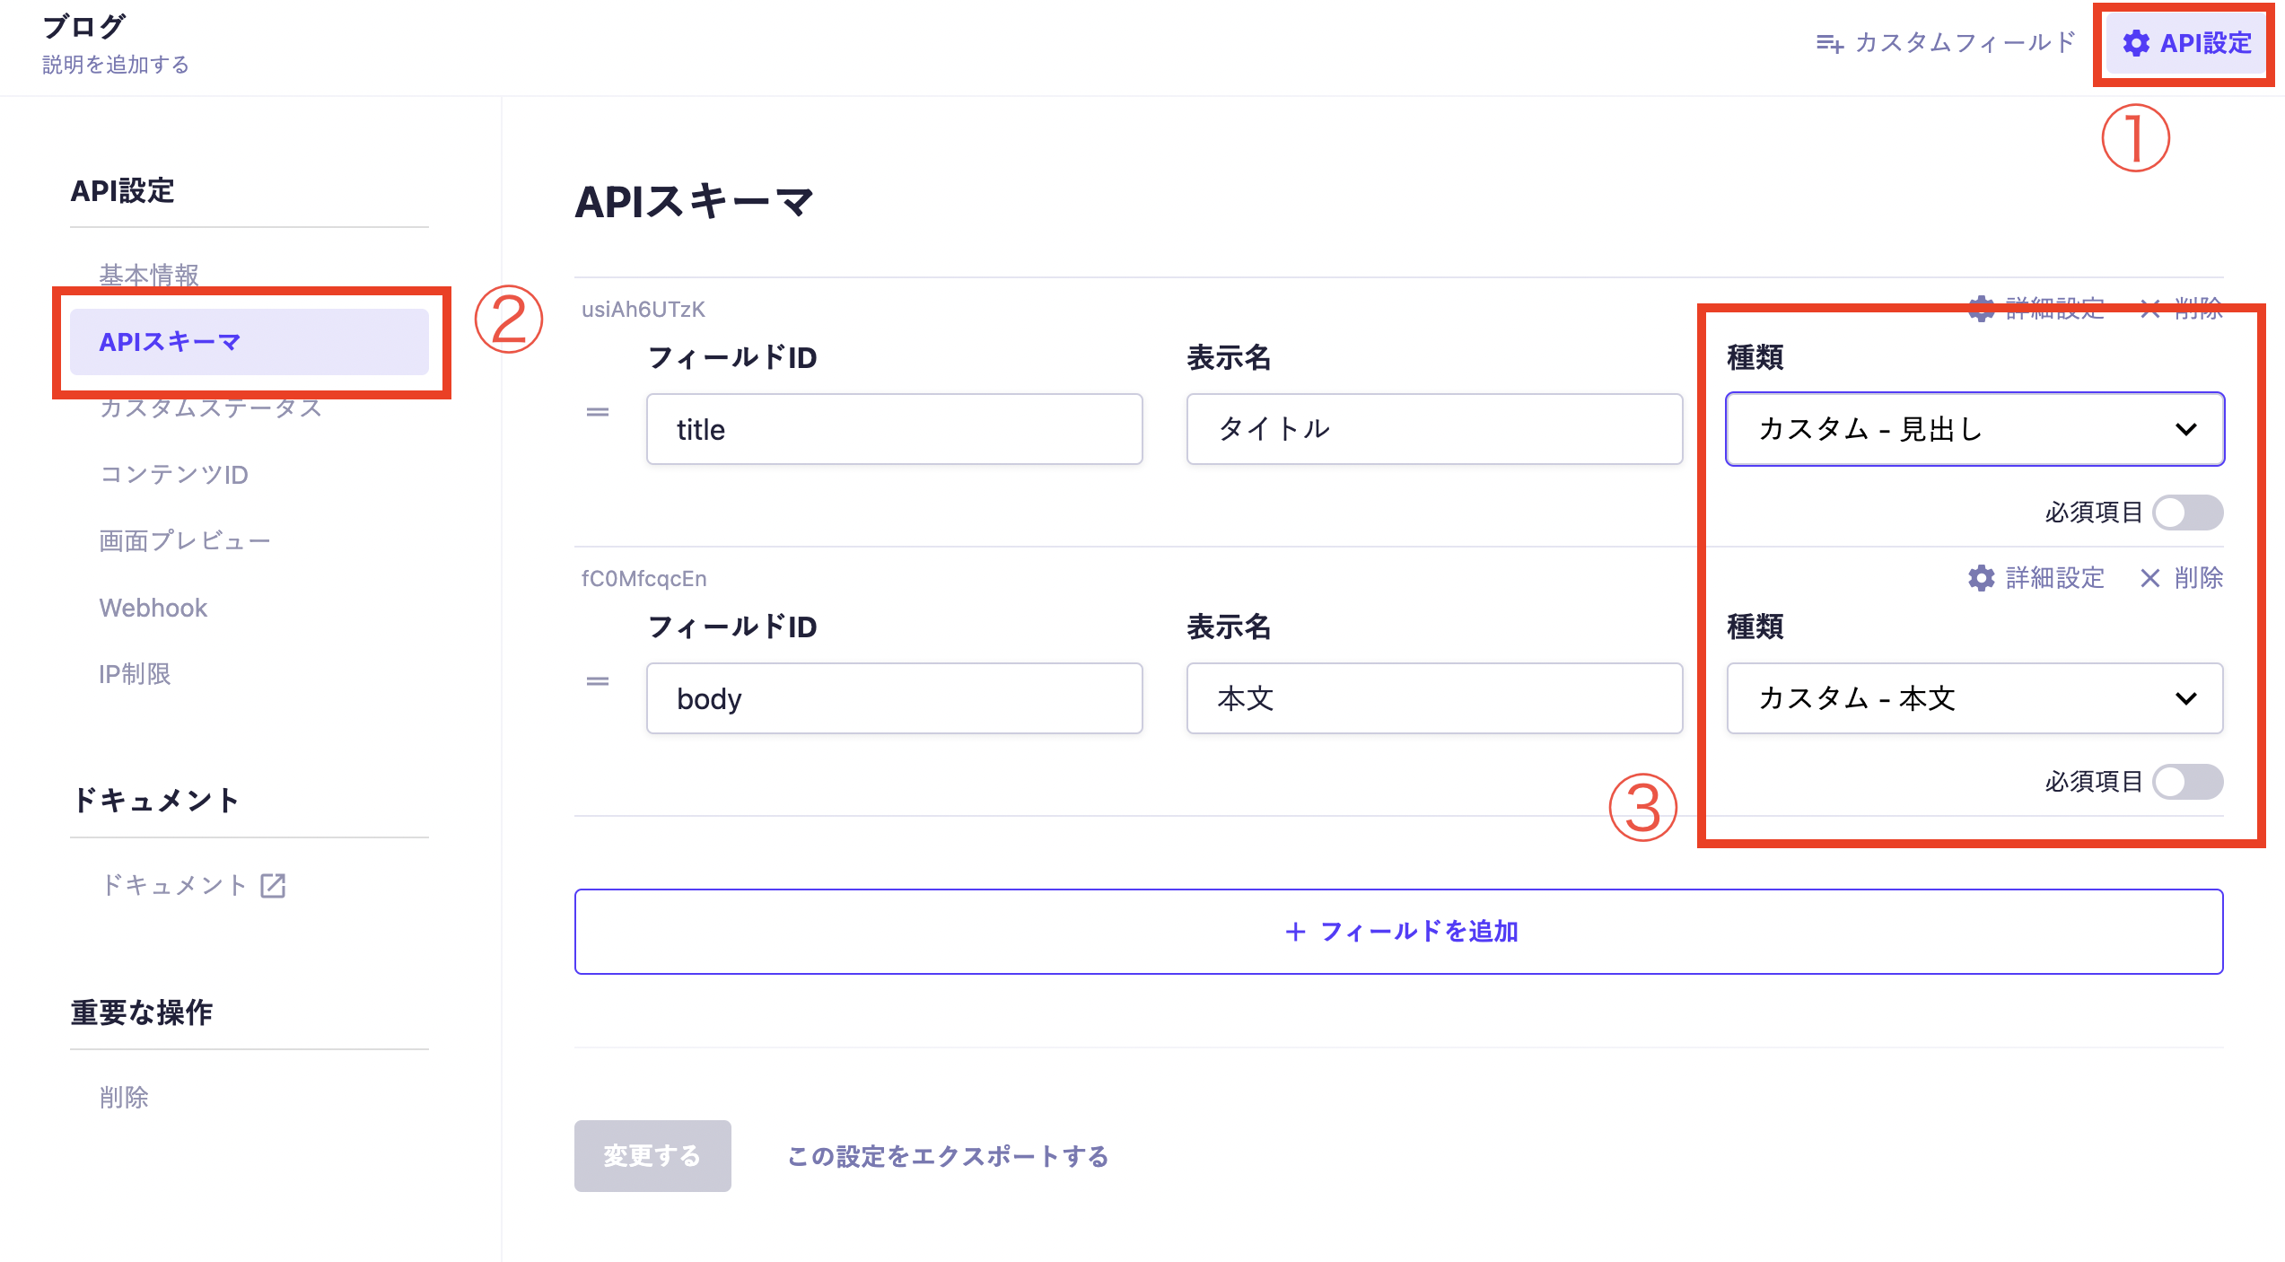Grab the drag handle of title field
The width and height of the screenshot is (2285, 1262).
click(x=598, y=412)
